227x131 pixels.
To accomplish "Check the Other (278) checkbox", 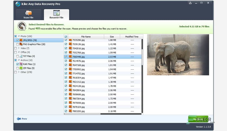I will pos(15,72).
